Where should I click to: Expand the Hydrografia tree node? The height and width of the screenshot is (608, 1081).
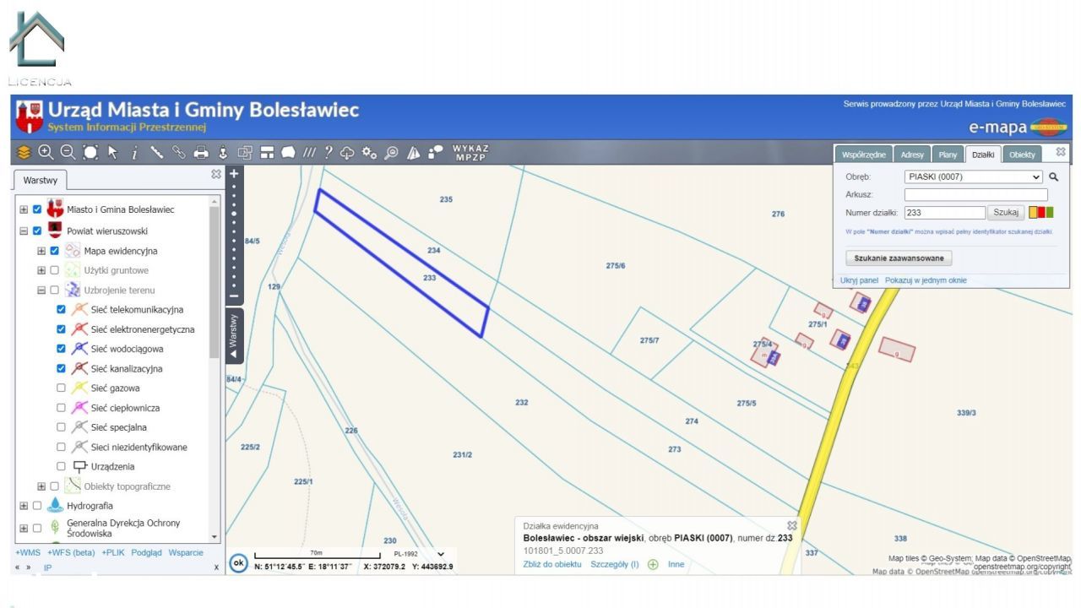point(24,506)
